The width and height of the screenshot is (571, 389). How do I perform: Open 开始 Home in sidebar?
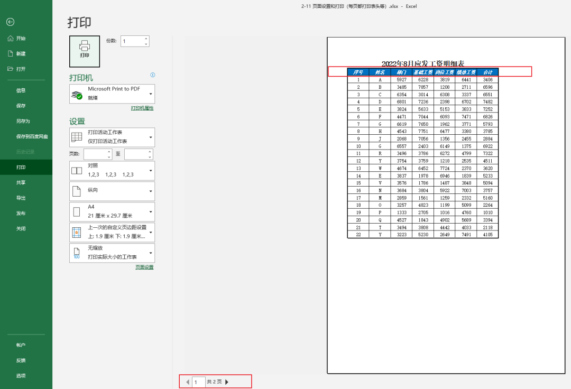[26, 38]
